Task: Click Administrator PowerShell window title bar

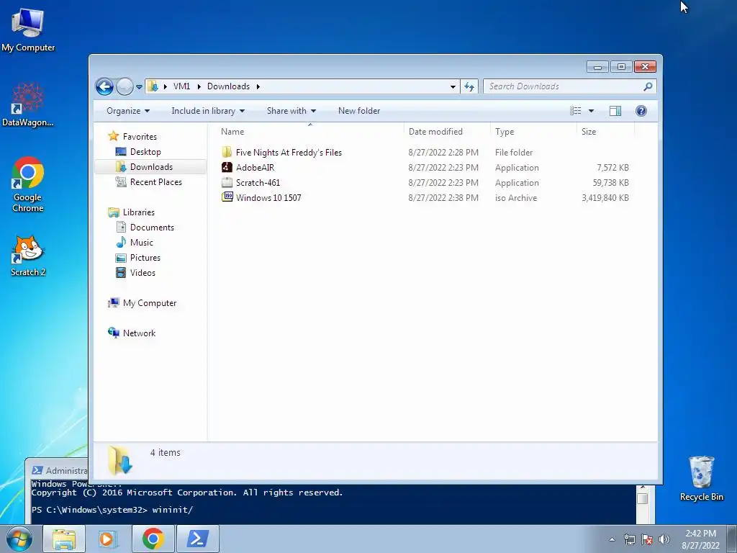Action: point(58,470)
